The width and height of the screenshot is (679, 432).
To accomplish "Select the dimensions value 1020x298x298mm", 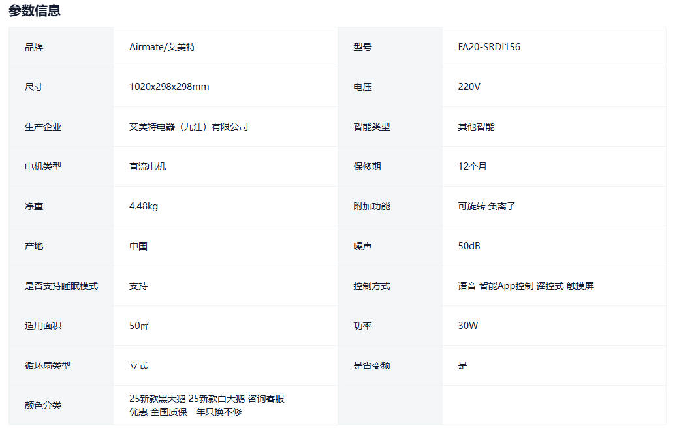I will 169,87.
